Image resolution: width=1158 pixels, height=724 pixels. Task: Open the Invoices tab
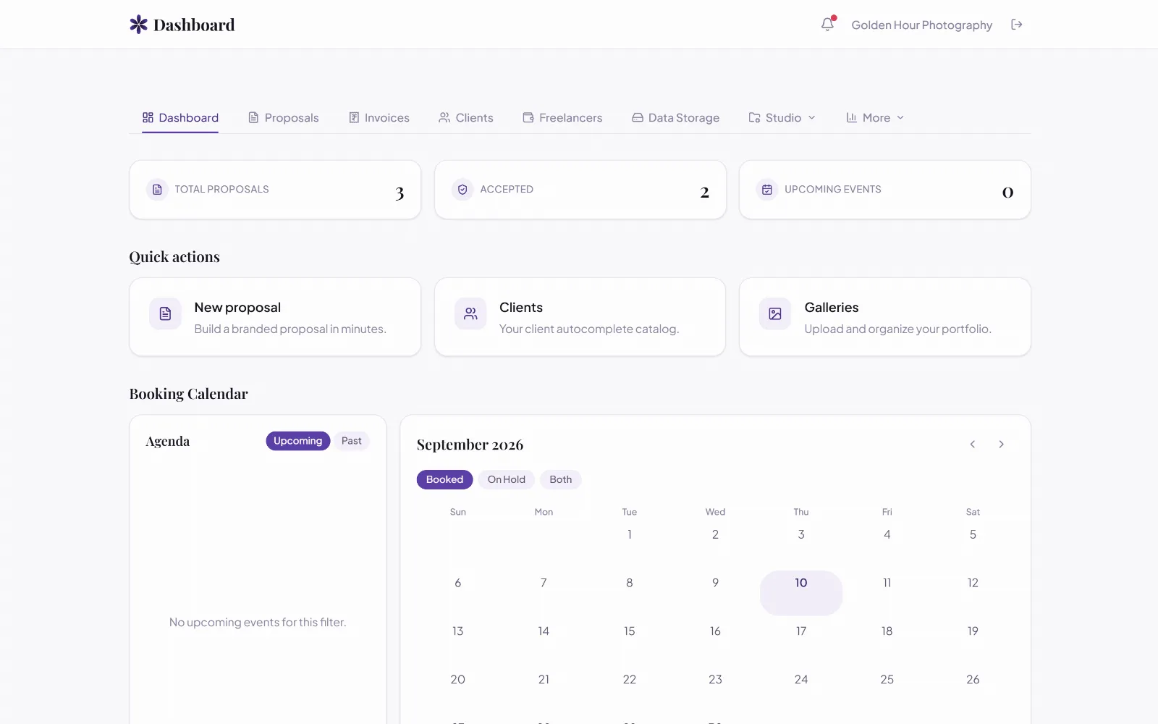tap(379, 117)
